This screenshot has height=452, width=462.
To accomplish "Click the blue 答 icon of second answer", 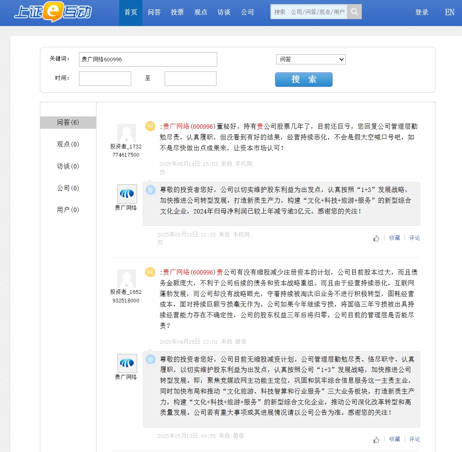I will pyautogui.click(x=151, y=359).
